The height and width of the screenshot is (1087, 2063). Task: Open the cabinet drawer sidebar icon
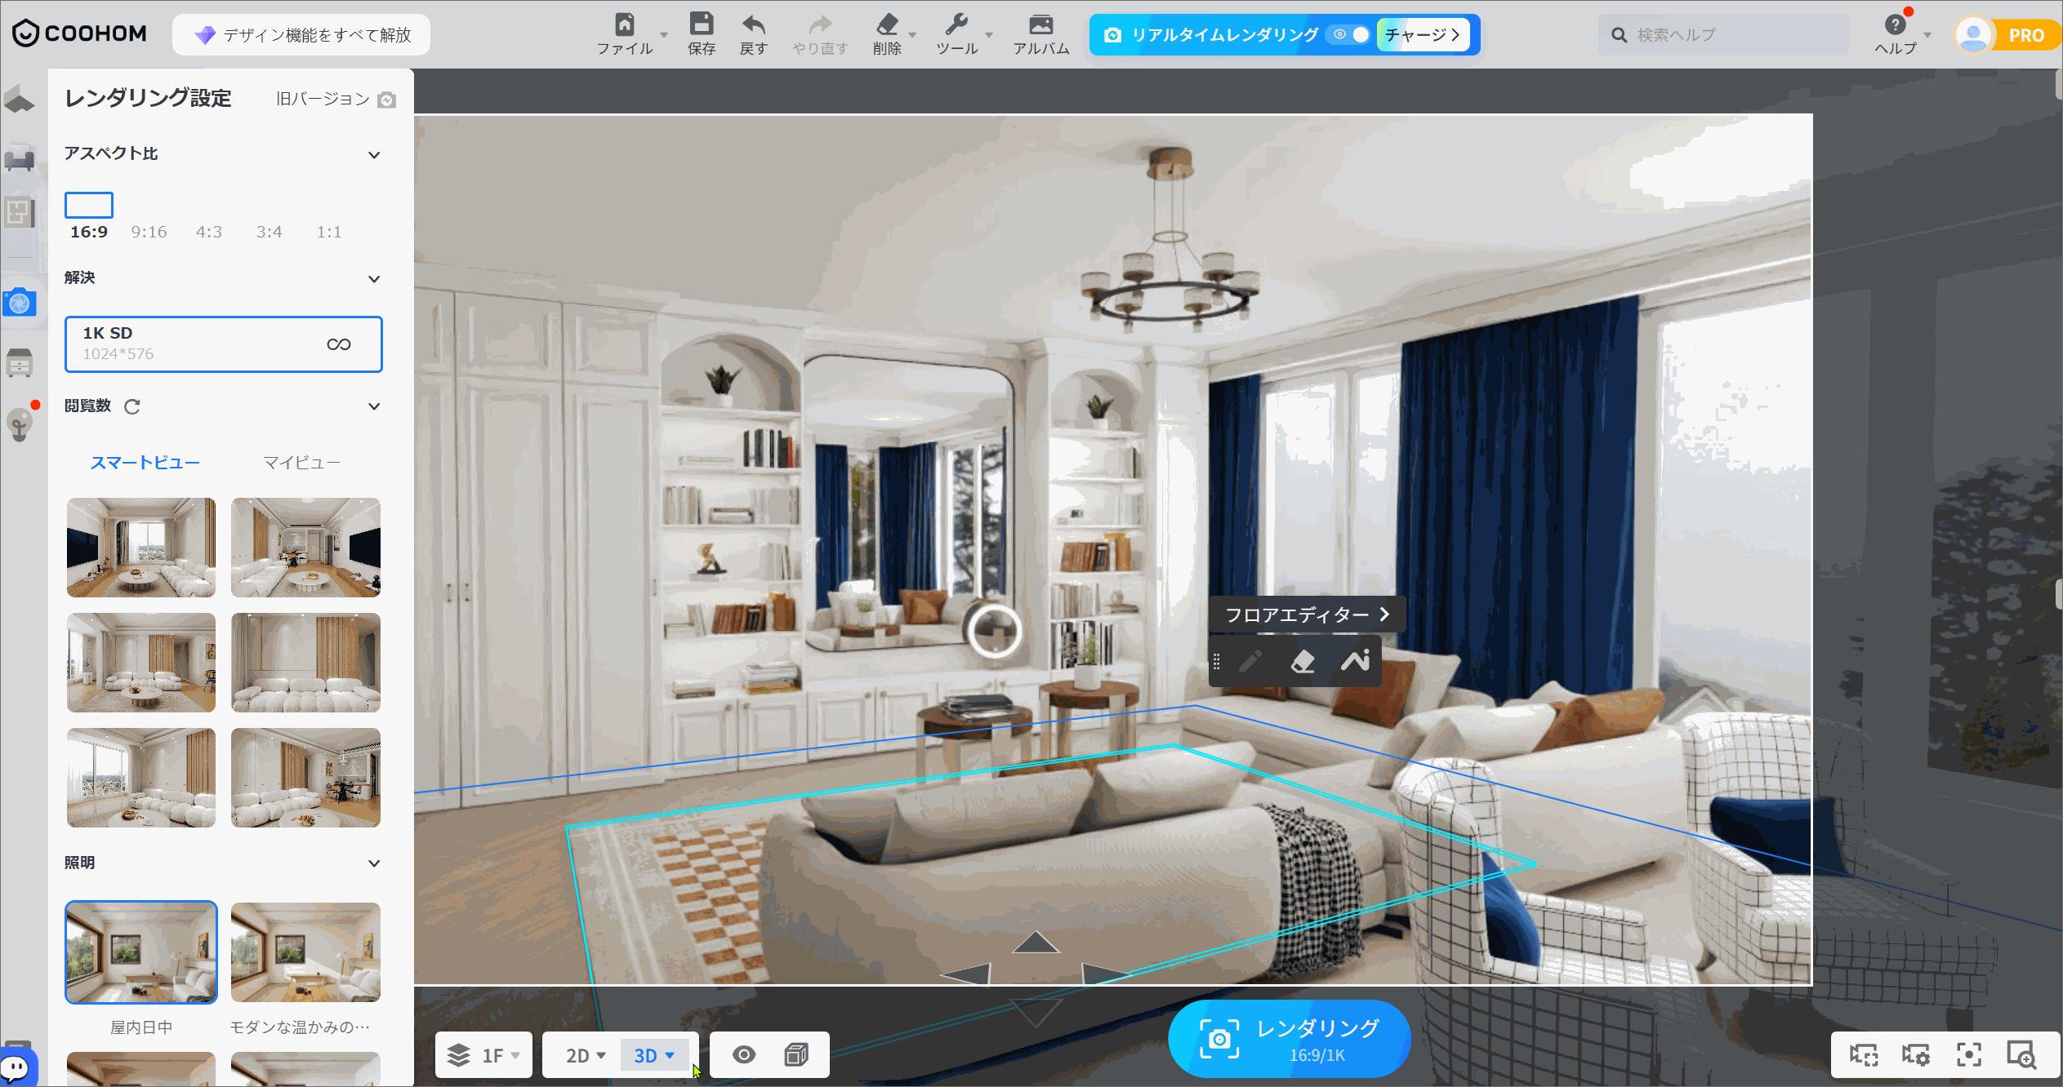(20, 363)
